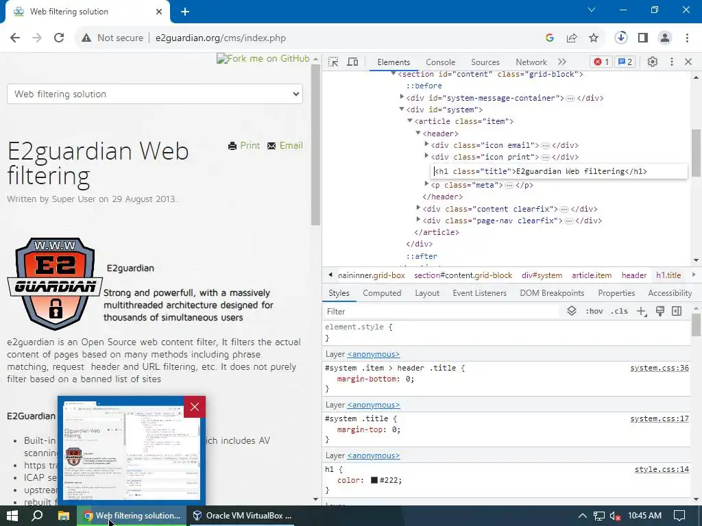This screenshot has width=702, height=526.
Task: Click the CSS layers view icon
Action: [572, 311]
